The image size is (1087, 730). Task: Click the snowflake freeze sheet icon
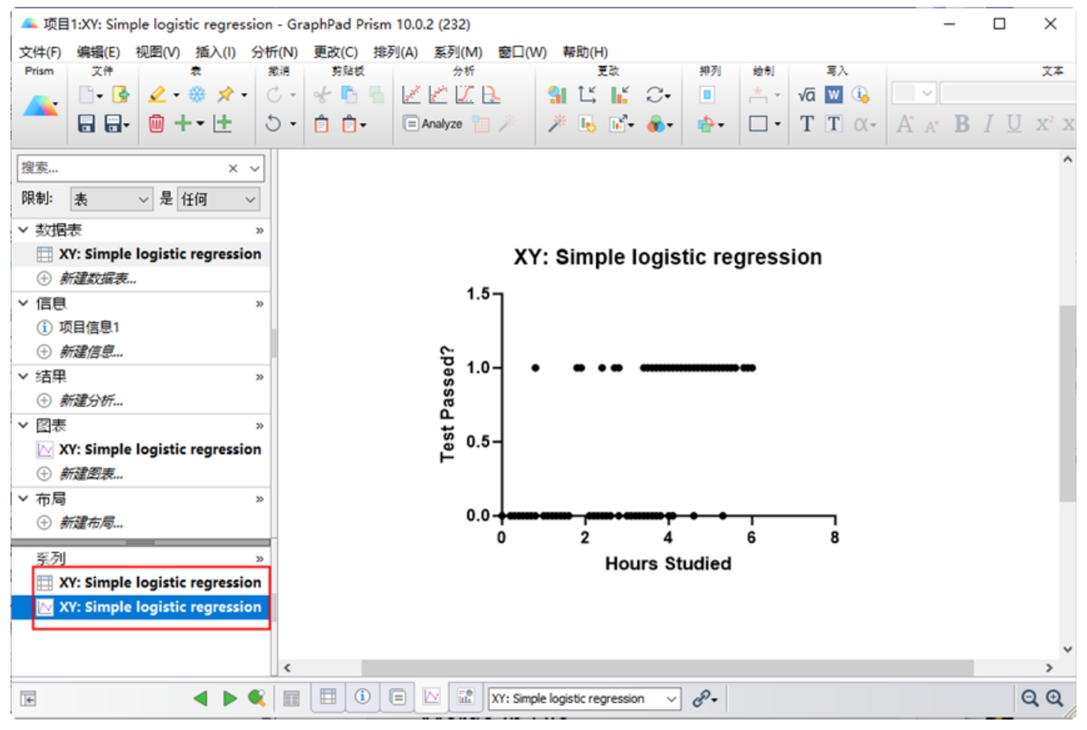[197, 94]
